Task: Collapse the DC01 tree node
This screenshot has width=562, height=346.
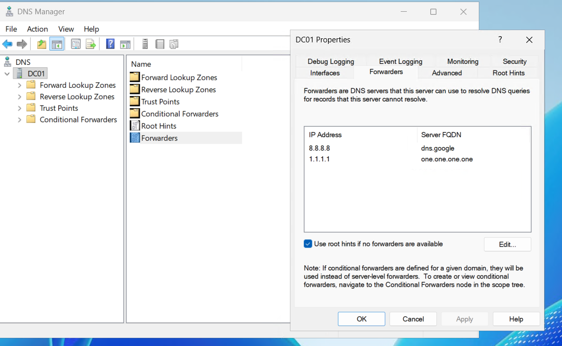Action: tap(7, 74)
